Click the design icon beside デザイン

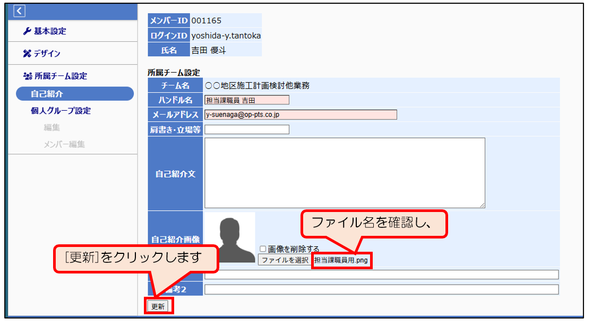[28, 54]
